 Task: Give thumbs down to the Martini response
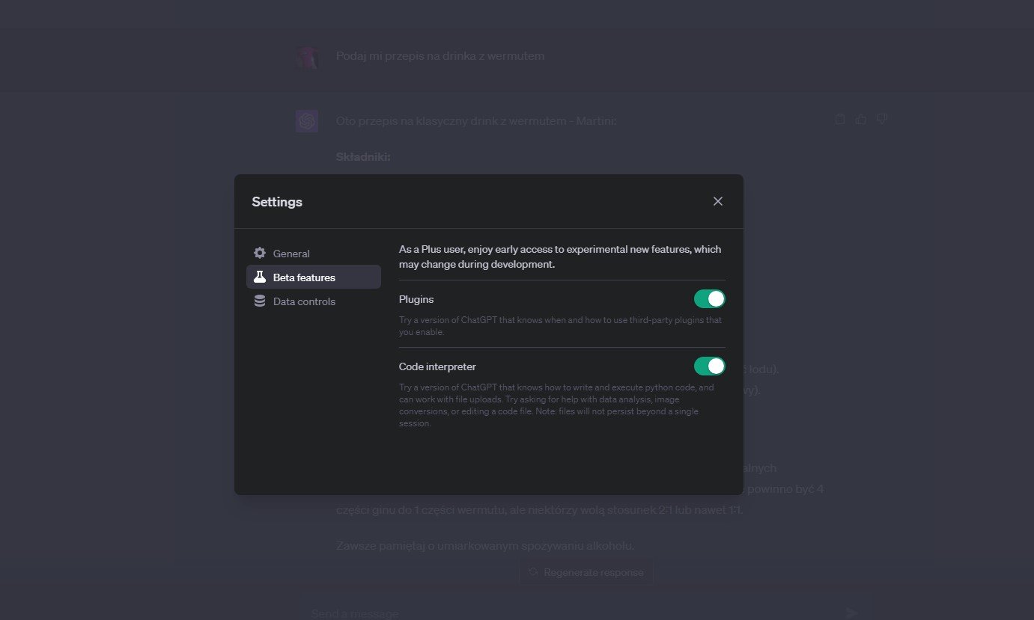[x=882, y=119]
